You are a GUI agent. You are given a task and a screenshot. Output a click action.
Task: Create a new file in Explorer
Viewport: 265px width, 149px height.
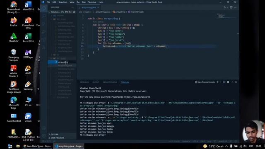(x=63, y=12)
